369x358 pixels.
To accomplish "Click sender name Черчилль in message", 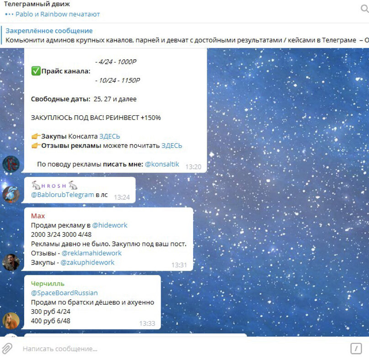I will pos(48,284).
